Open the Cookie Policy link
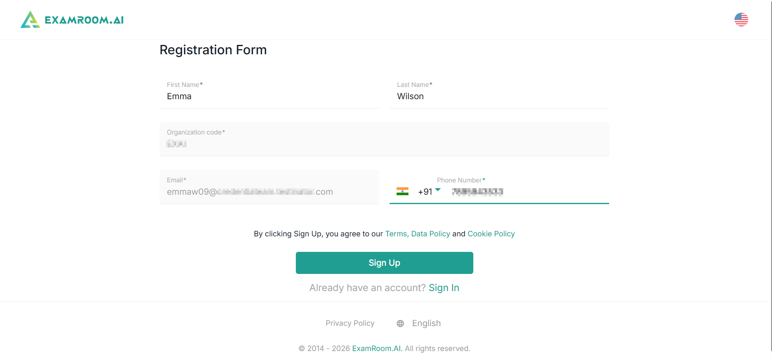This screenshot has width=772, height=358. (x=491, y=234)
